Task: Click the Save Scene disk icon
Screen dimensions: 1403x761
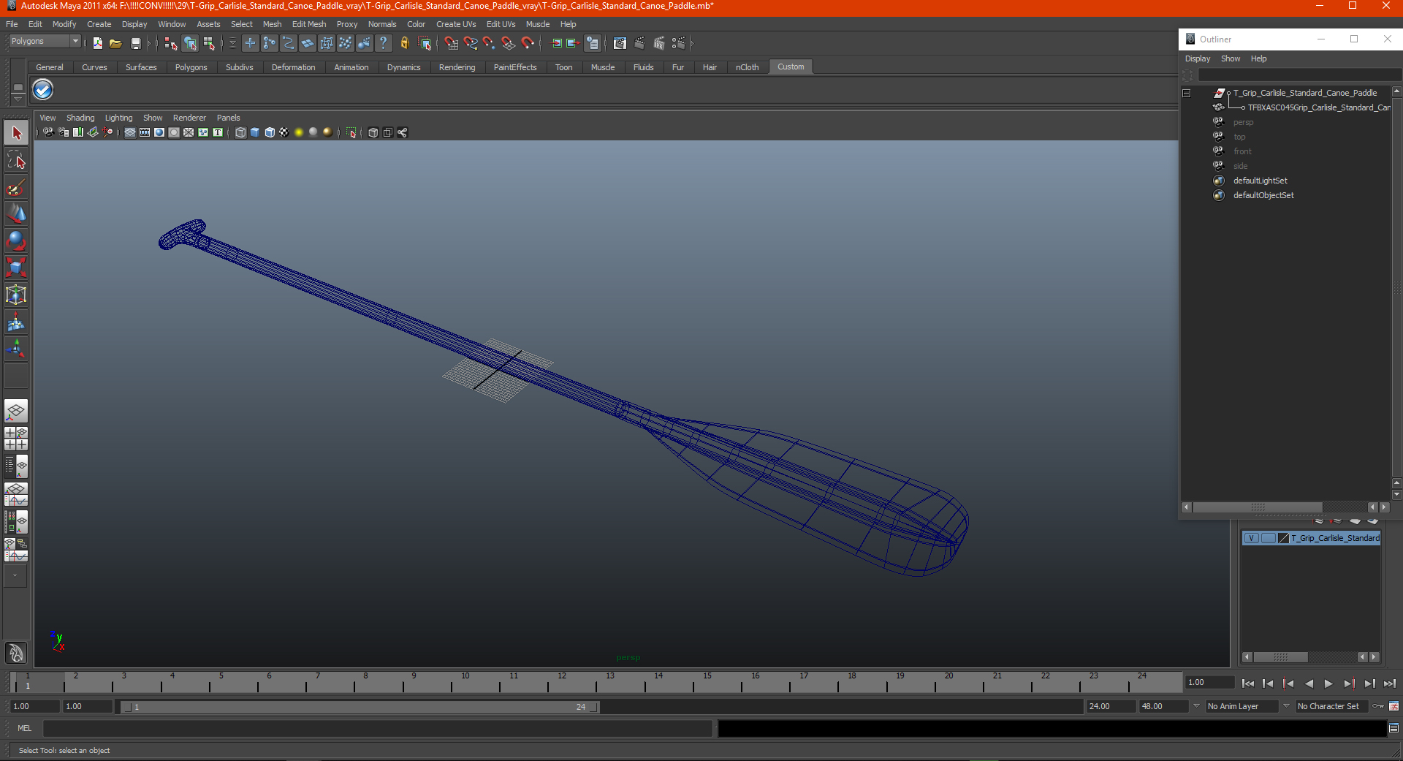Action: point(135,44)
